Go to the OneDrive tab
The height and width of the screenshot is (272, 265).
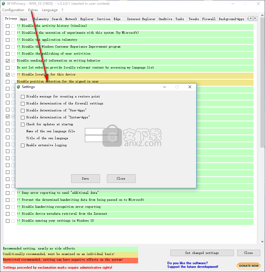tap(165, 19)
